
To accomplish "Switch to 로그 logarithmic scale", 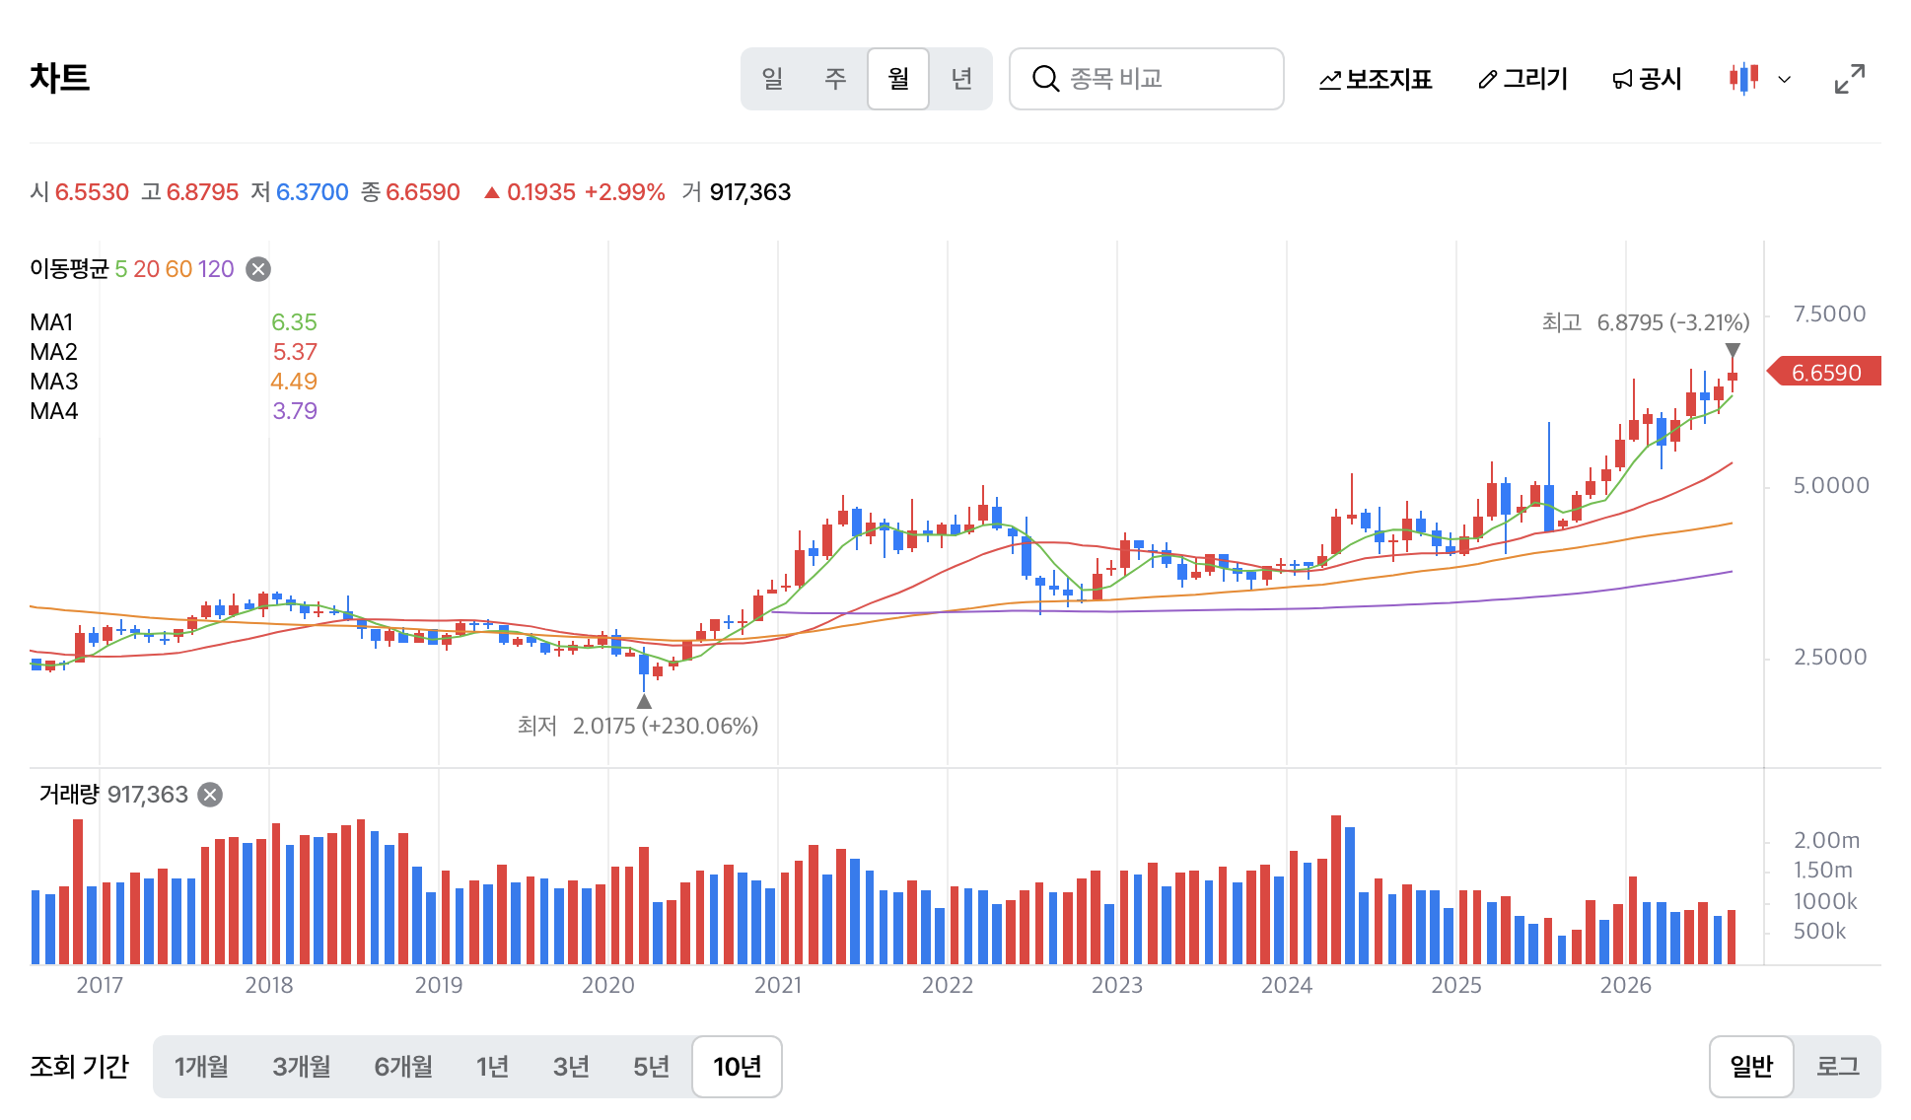I will coord(1837,1066).
